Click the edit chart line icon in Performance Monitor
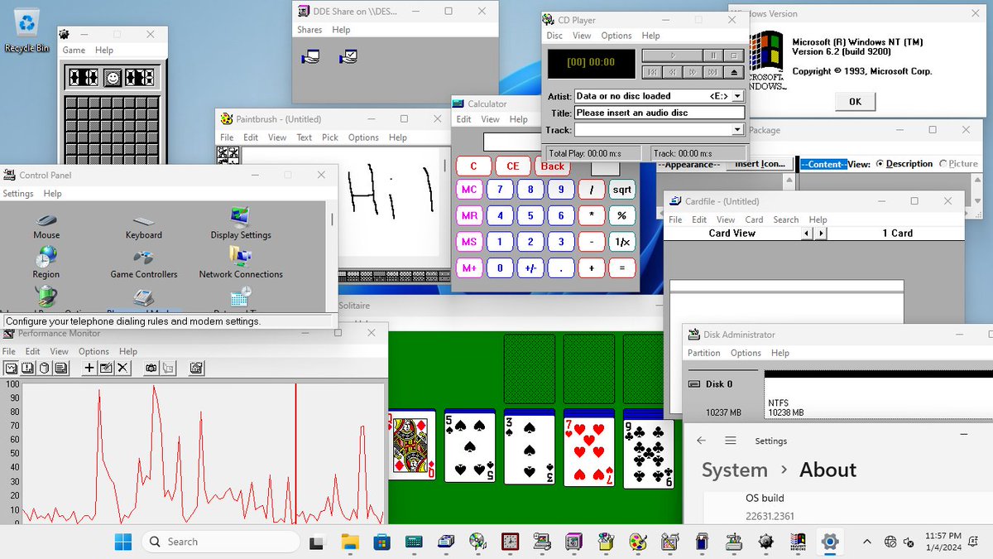Screen dimensions: 993x559 106,368
